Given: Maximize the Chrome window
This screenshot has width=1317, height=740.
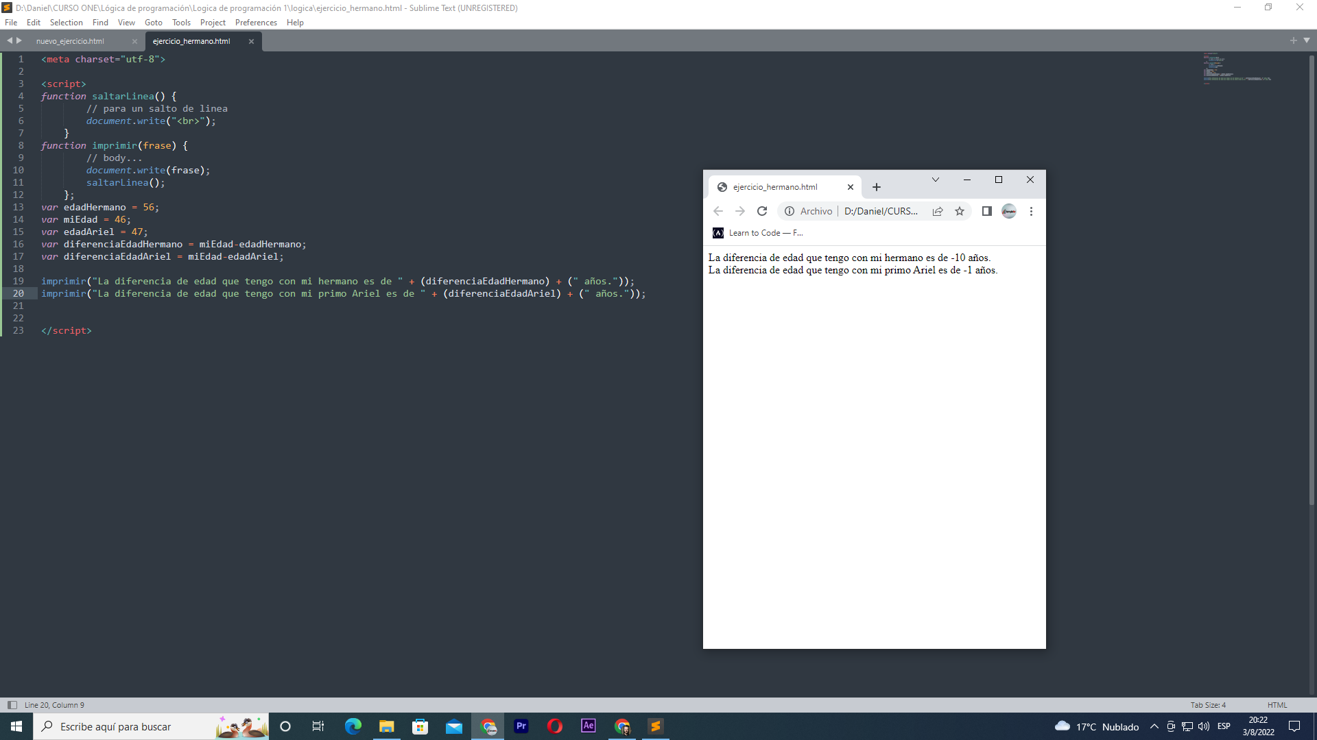Looking at the screenshot, I should 999,180.
